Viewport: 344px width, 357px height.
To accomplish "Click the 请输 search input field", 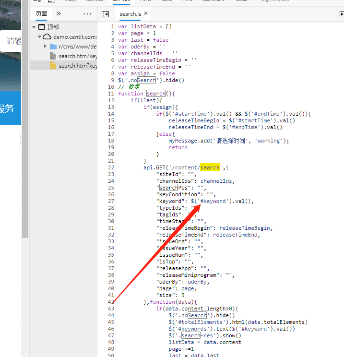I will [12, 41].
